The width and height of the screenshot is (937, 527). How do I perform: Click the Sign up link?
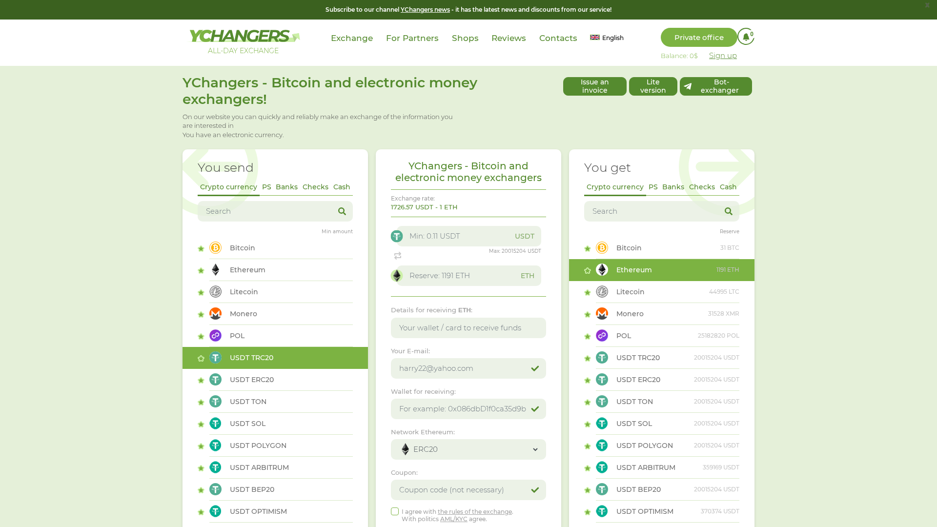click(723, 56)
